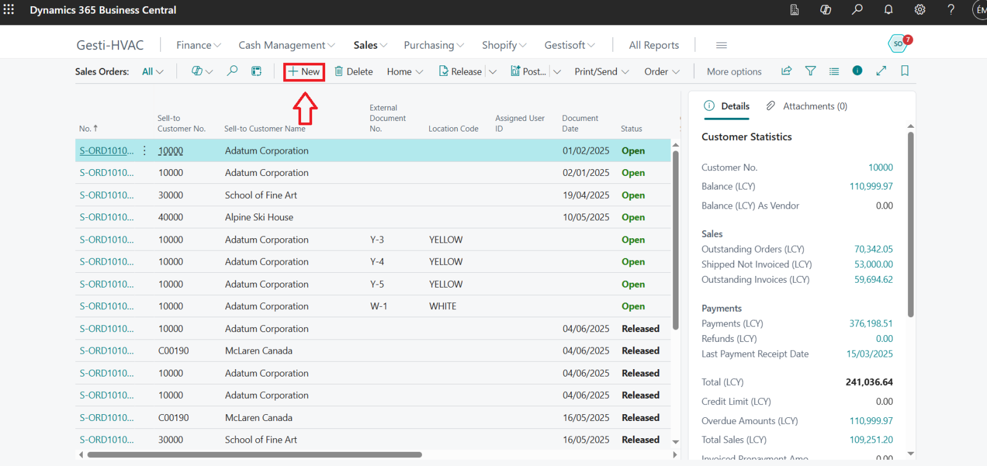Expand the Release split-button arrow
987x466 pixels.
tap(493, 72)
